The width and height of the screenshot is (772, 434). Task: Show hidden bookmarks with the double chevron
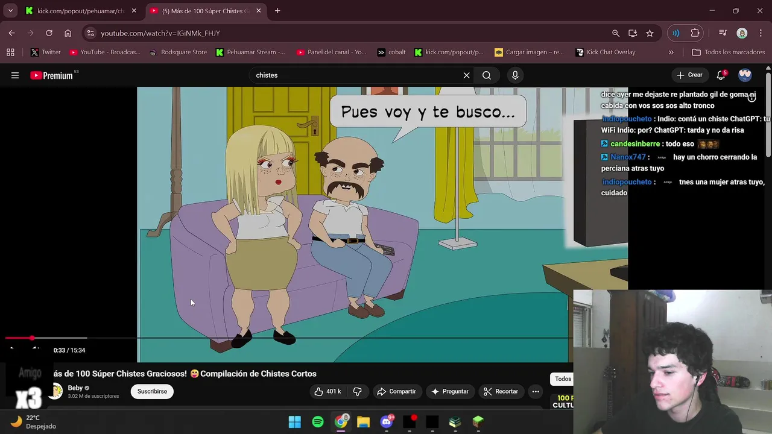(671, 52)
